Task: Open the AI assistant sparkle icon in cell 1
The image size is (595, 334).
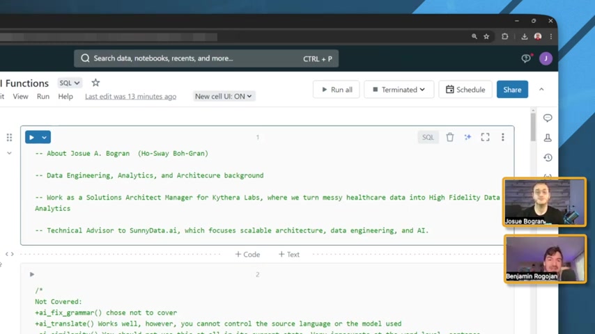Action: pyautogui.click(x=467, y=137)
